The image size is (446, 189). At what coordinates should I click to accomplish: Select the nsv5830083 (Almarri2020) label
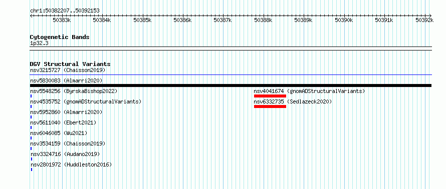tap(66, 80)
